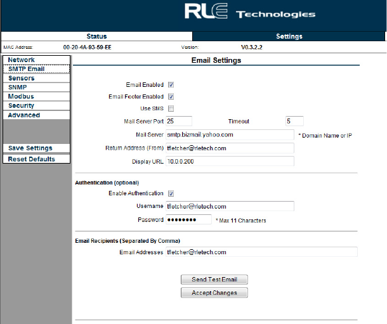Open SMTP Email settings page
Screen dimensions: 387x324
pyautogui.click(x=26, y=68)
